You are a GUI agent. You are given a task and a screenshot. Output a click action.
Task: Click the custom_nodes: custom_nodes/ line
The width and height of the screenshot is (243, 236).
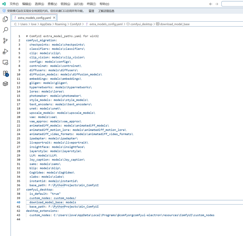click(53, 198)
